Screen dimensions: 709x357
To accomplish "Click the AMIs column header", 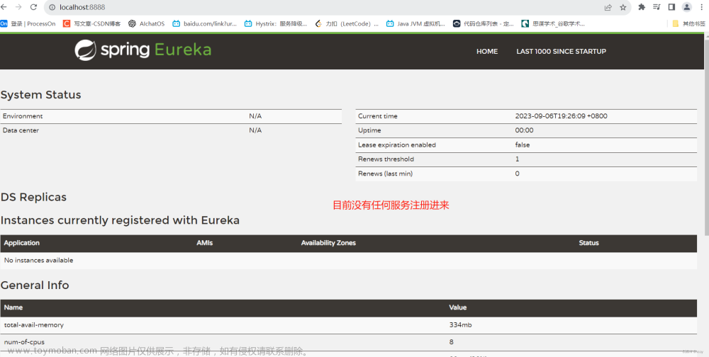I will tap(204, 243).
